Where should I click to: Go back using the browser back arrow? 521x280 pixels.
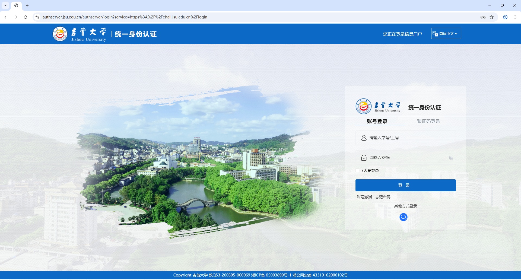[6, 17]
